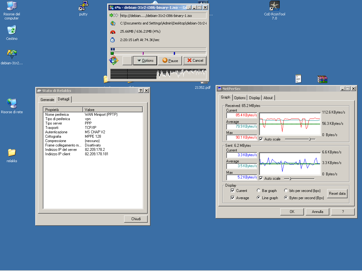Screen dimensions: 362x271
Task: Open the Cestino recycle bin
Action: click(12, 30)
